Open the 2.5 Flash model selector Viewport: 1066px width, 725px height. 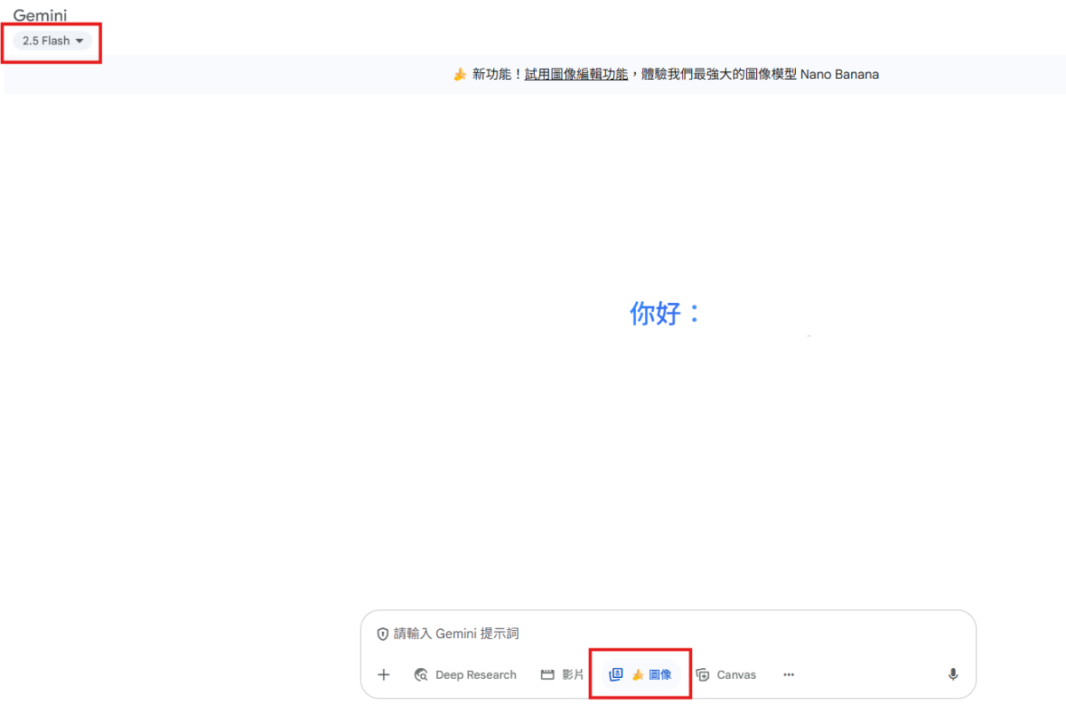click(46, 41)
